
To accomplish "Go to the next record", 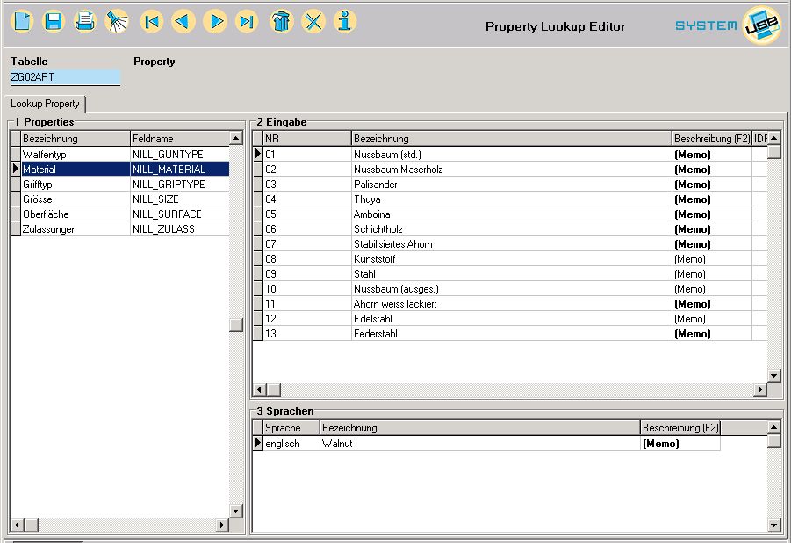I will coord(215,22).
